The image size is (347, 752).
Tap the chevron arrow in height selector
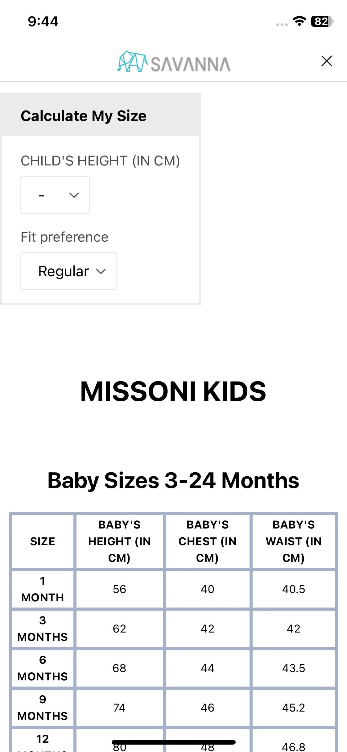pos(74,195)
